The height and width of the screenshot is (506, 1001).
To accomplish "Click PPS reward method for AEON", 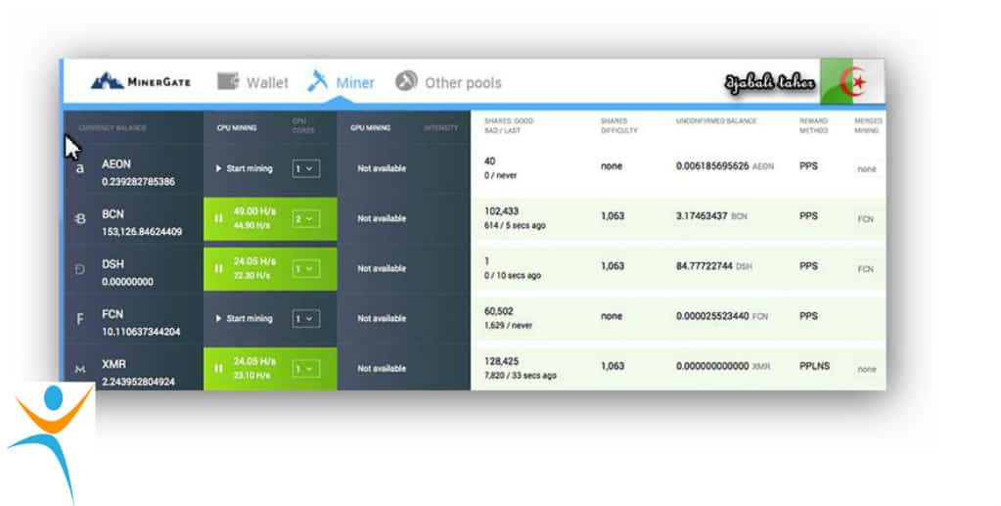I will [808, 166].
